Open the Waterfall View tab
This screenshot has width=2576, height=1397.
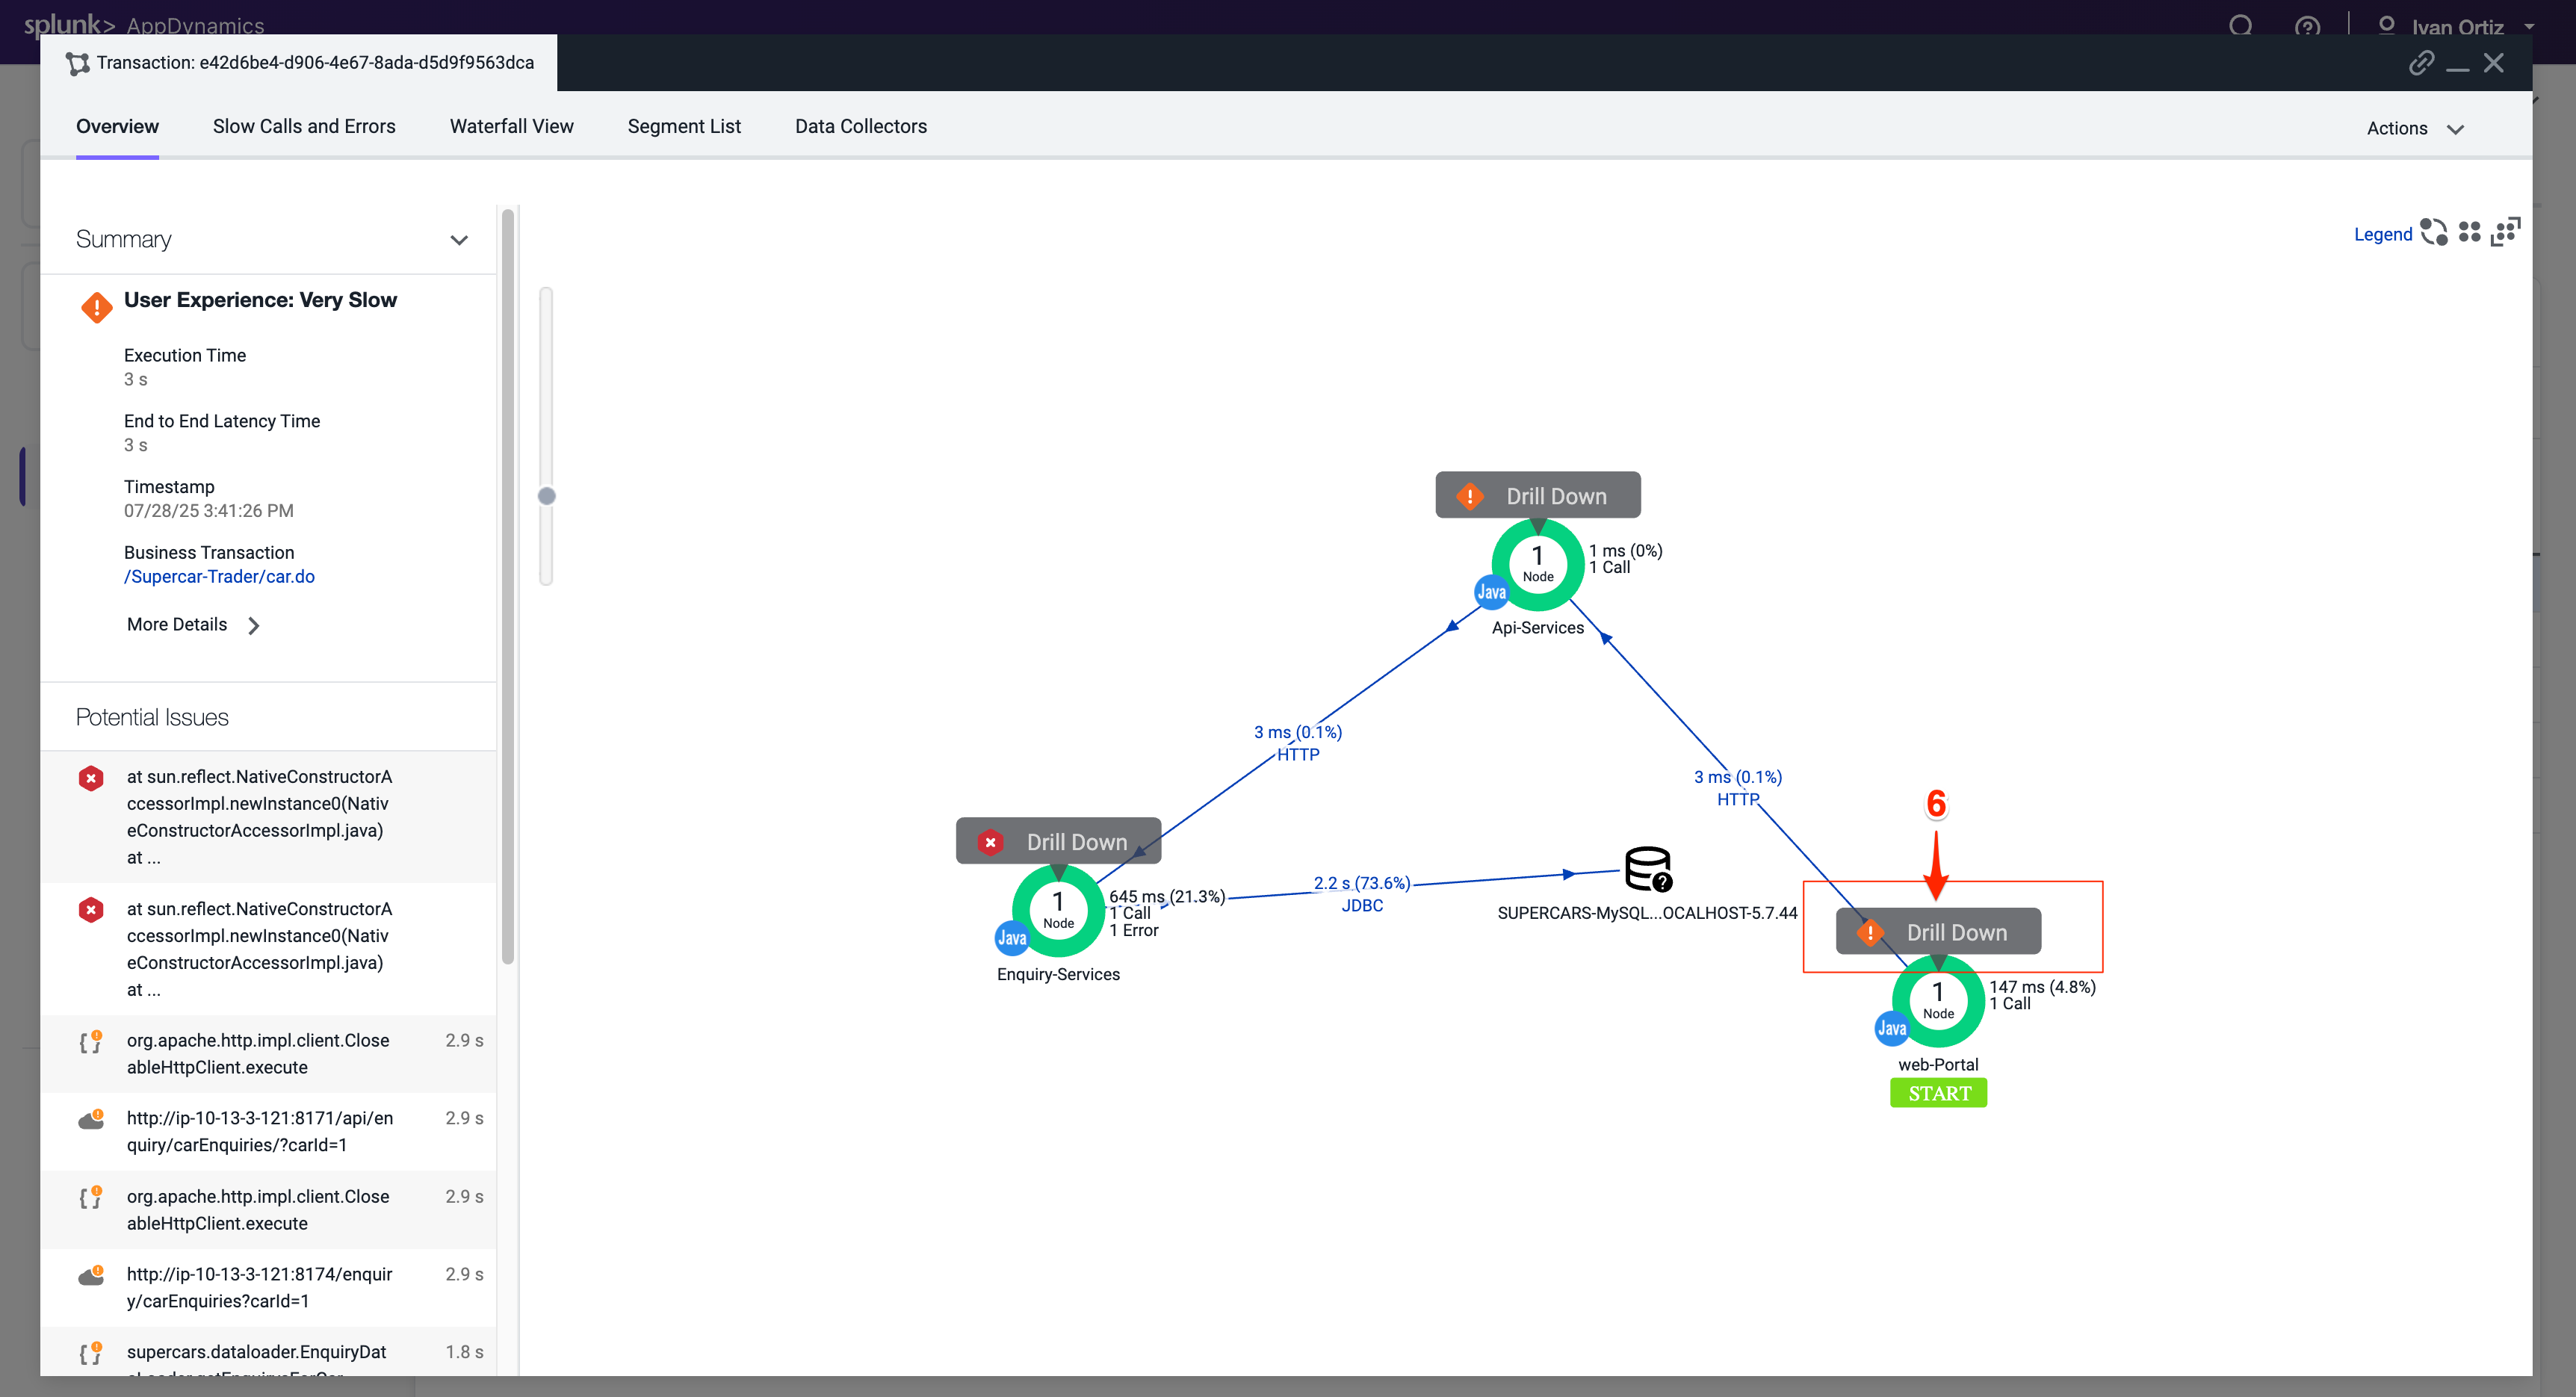point(511,126)
